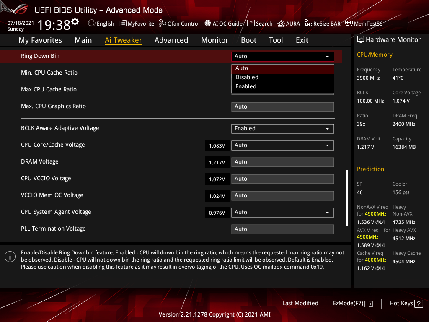This screenshot has height=322, width=429.
Task: View Last Modified changes
Action: [x=300, y=303]
